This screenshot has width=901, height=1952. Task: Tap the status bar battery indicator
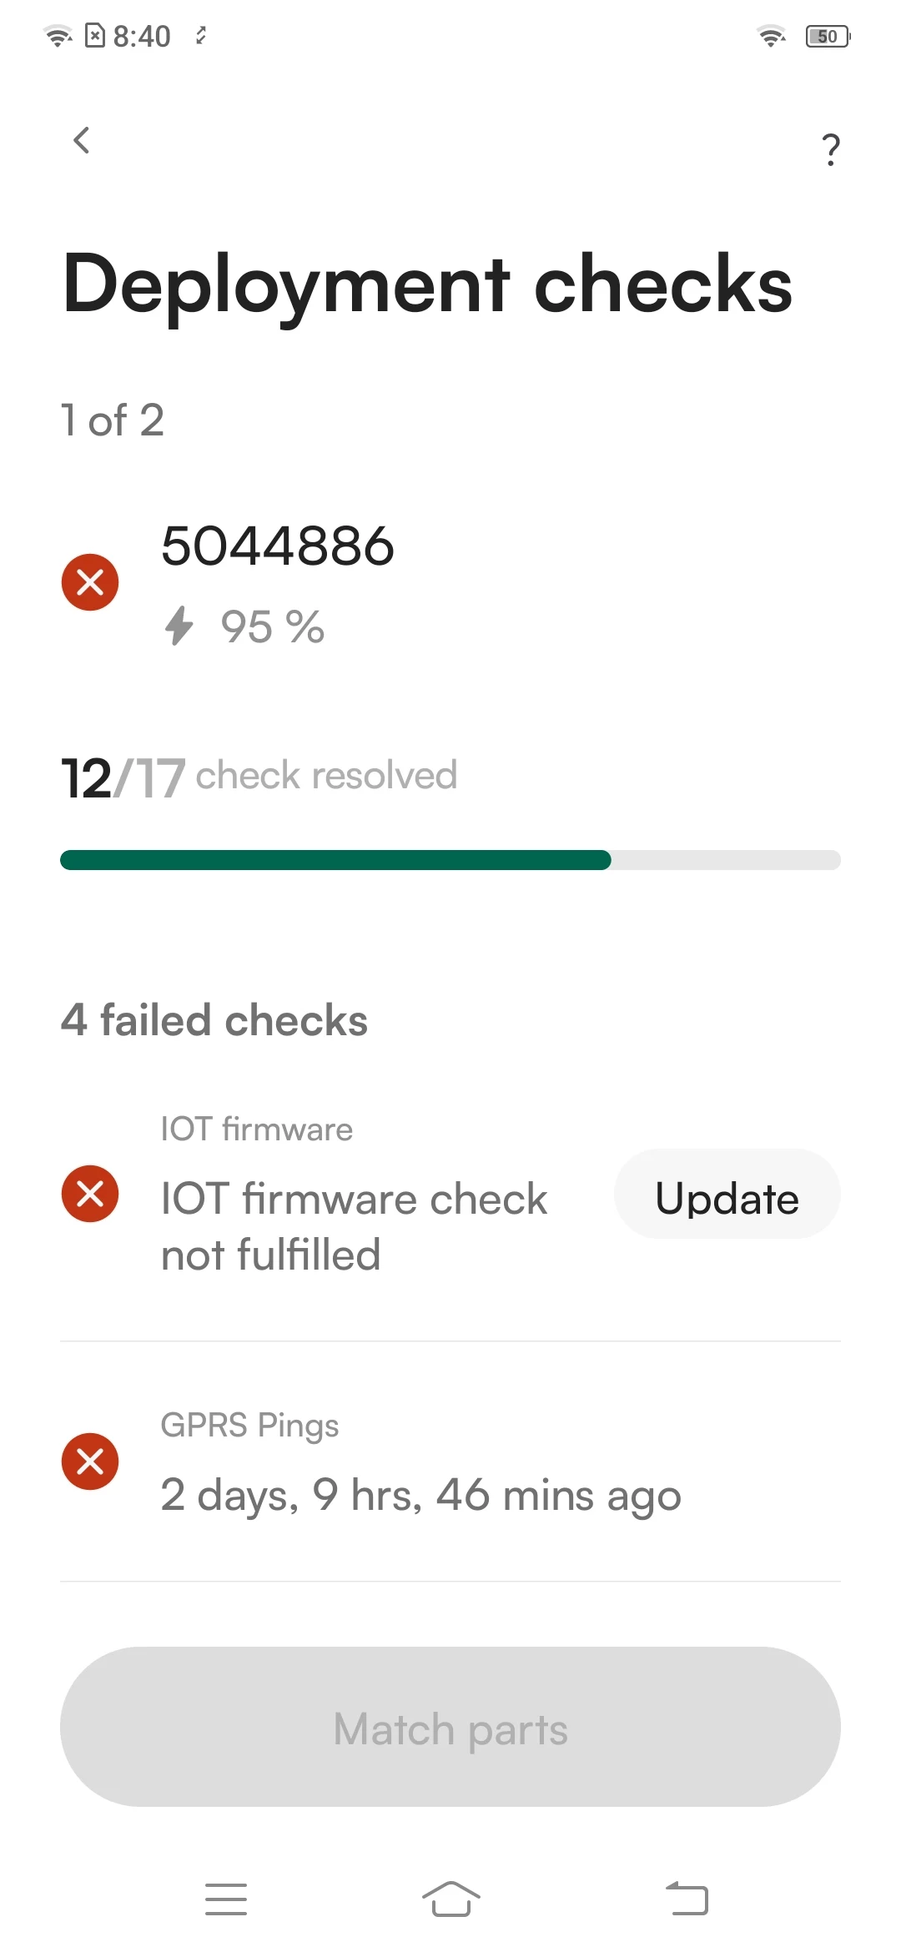coord(828,36)
